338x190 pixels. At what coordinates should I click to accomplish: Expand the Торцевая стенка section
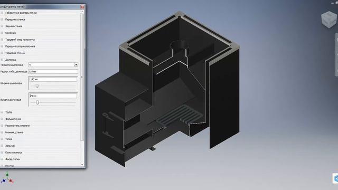[x=2, y=53]
